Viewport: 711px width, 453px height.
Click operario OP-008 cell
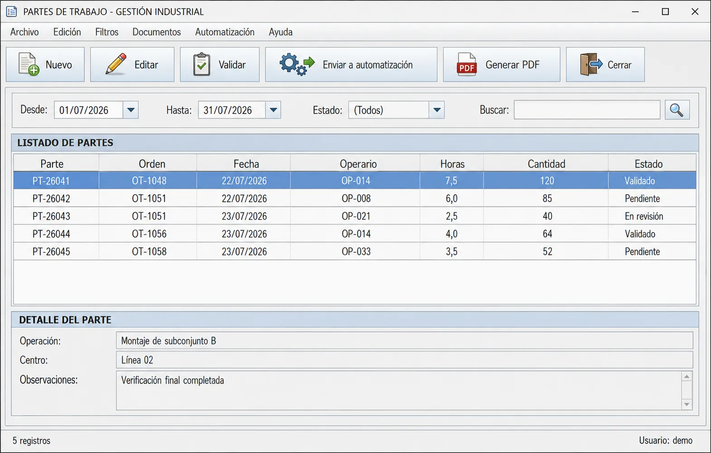tap(356, 198)
